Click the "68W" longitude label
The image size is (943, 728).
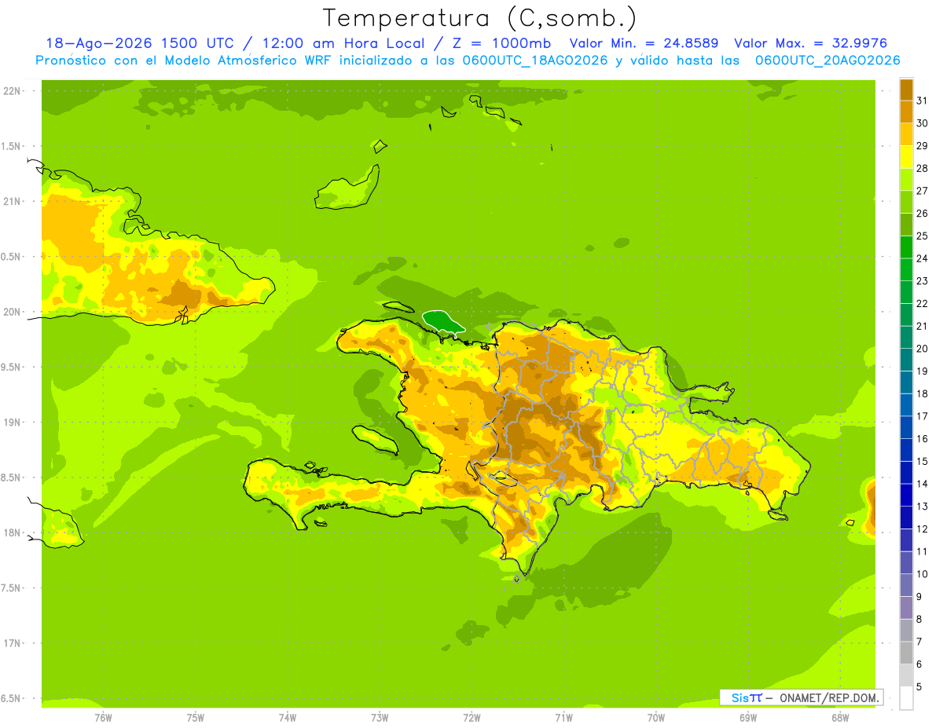[x=840, y=718]
